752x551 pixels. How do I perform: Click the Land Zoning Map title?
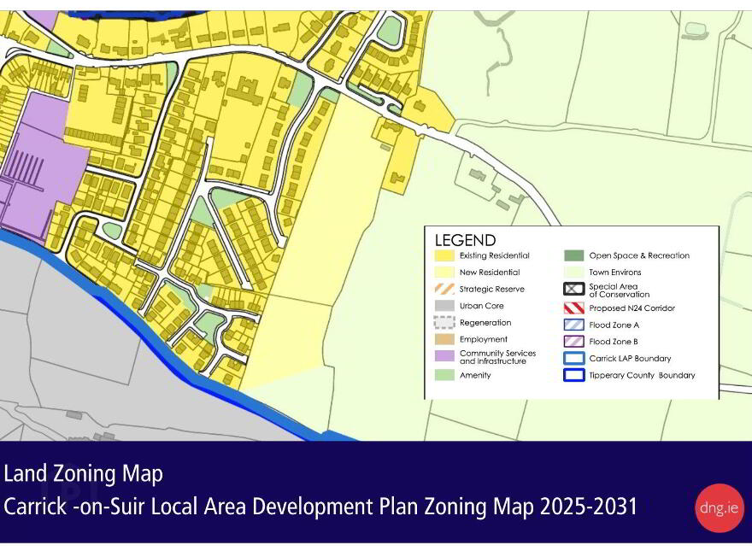(x=83, y=474)
